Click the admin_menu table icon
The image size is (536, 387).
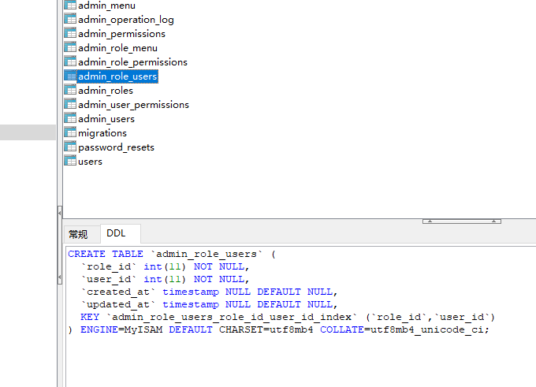tap(70, 5)
